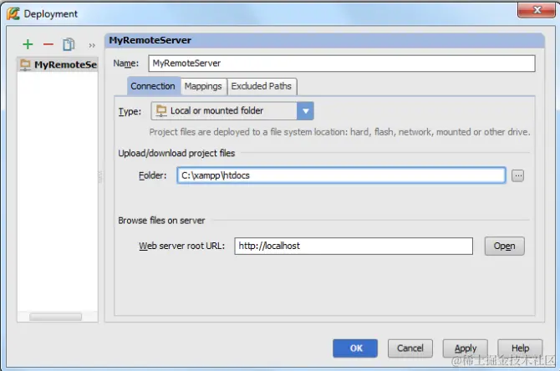This screenshot has height=371, width=560.
Task: Show more toolbar actions chevron
Action: pyautogui.click(x=92, y=45)
